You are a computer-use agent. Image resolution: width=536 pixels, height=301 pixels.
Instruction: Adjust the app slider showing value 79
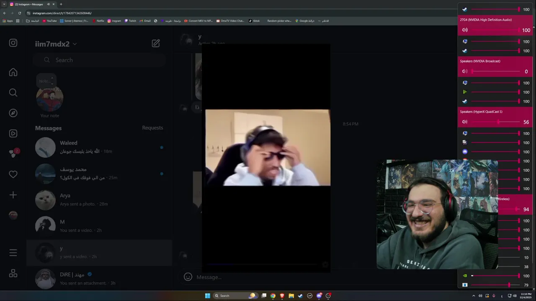pyautogui.click(x=495, y=285)
